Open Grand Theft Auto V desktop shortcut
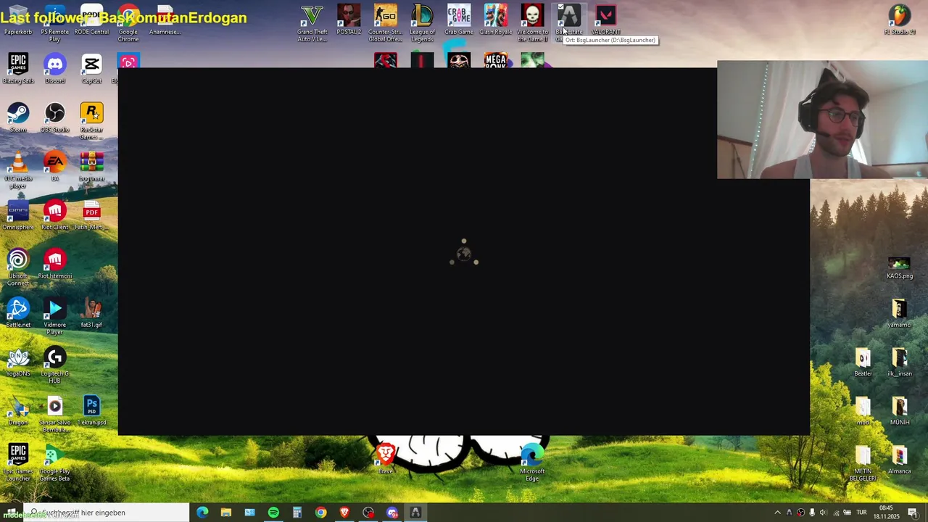 (x=312, y=22)
